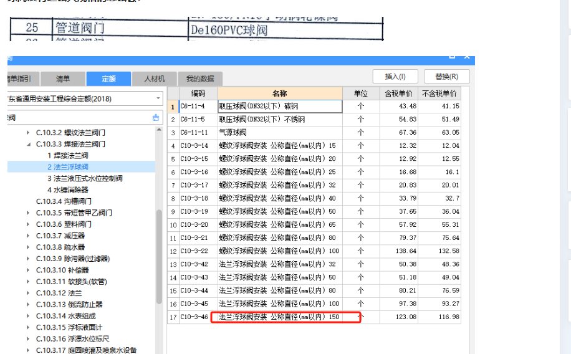
Task: Click the 编码 column header
Action: click(x=198, y=93)
